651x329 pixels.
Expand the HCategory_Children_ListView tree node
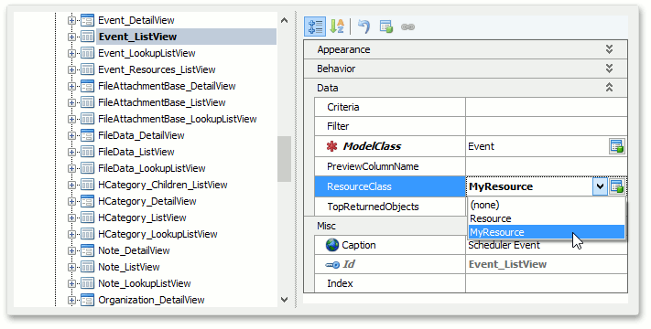tap(71, 185)
